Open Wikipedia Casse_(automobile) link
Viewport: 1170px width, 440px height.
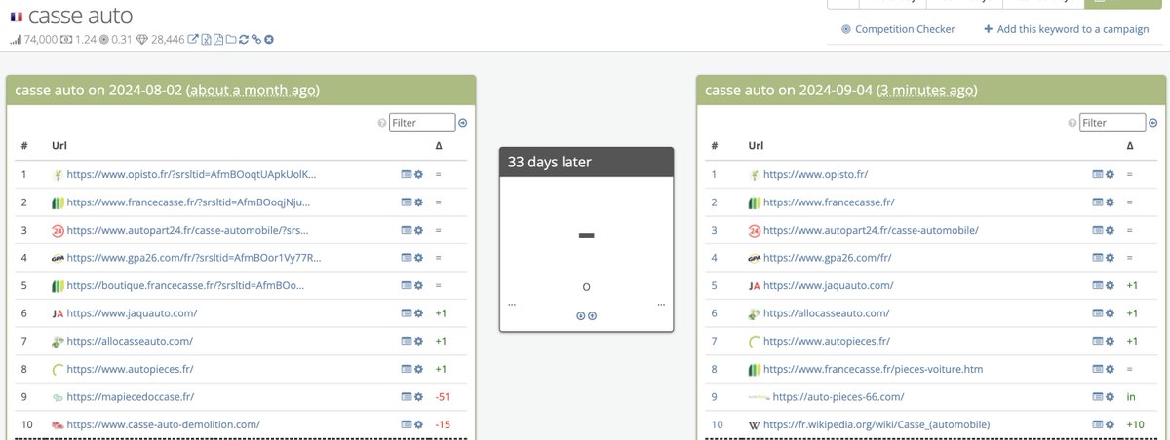(x=877, y=424)
